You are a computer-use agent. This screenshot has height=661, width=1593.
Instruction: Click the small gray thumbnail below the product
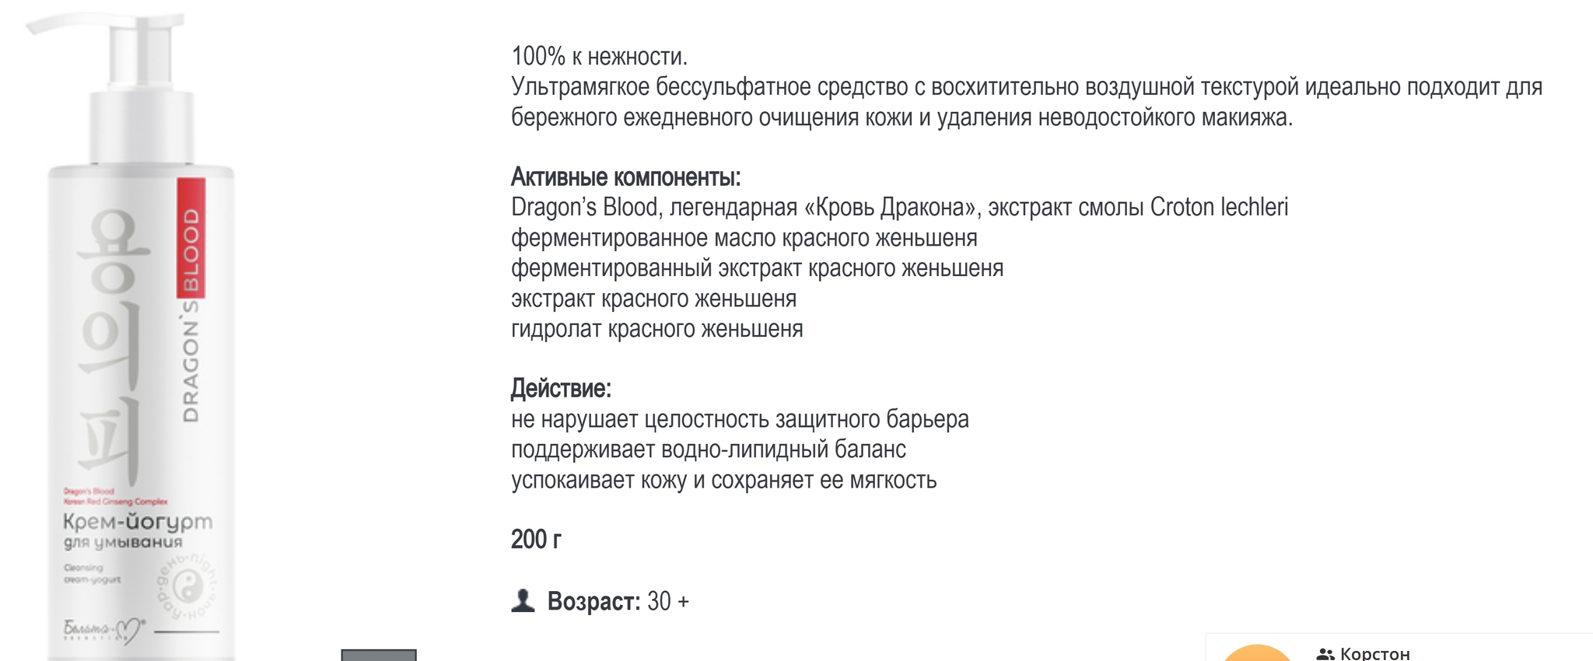pyautogui.click(x=379, y=655)
